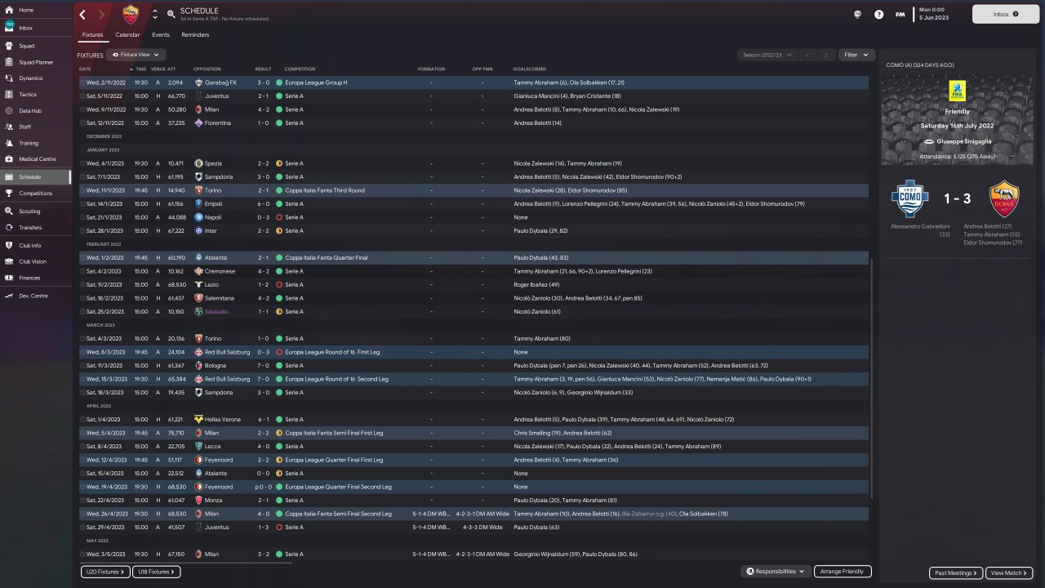Open the Inbox icon in the sidebar
Image resolution: width=1045 pixels, height=588 pixels.
[9, 27]
